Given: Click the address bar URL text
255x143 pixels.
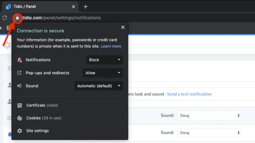Looking at the screenshot, I should [62, 18].
